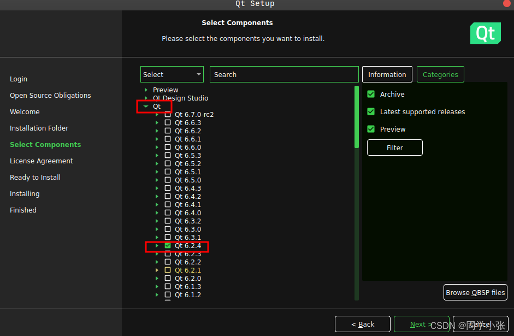514x336 pixels.
Task: Select the License Agreement step
Action: tap(42, 161)
